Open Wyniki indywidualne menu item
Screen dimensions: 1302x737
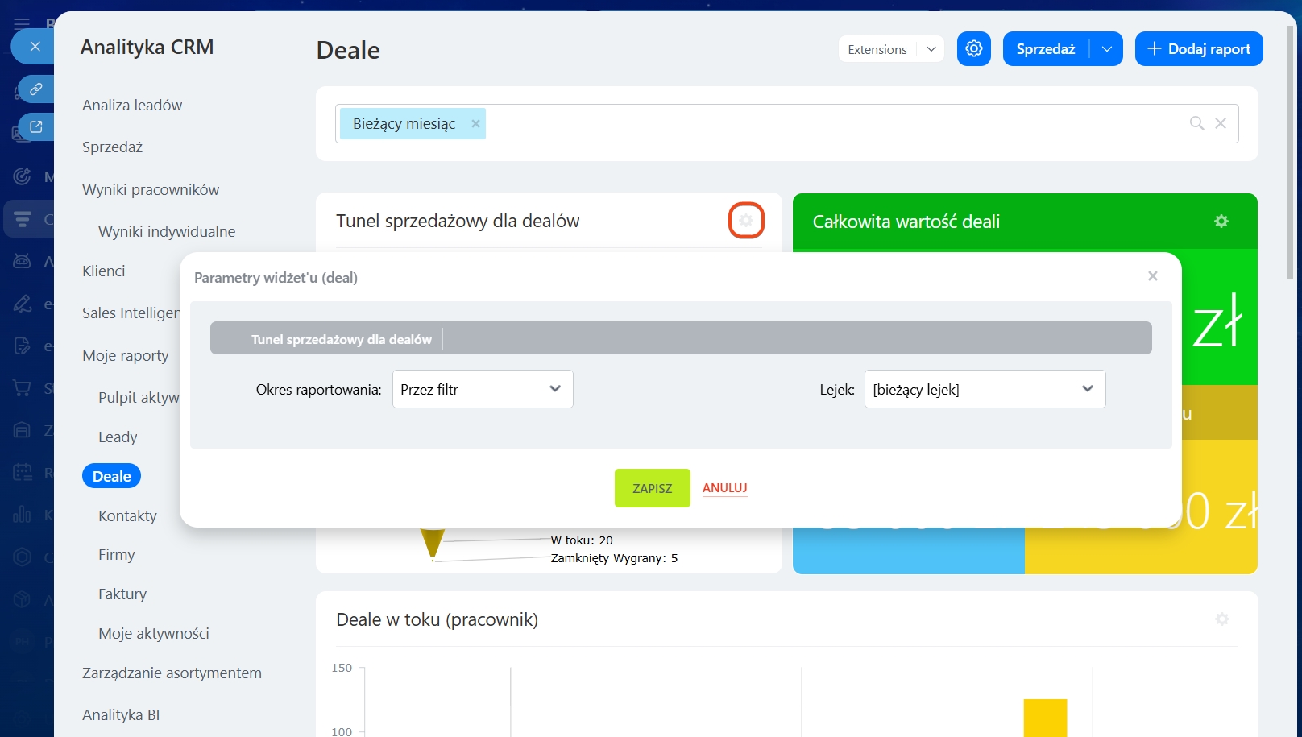pos(167,232)
